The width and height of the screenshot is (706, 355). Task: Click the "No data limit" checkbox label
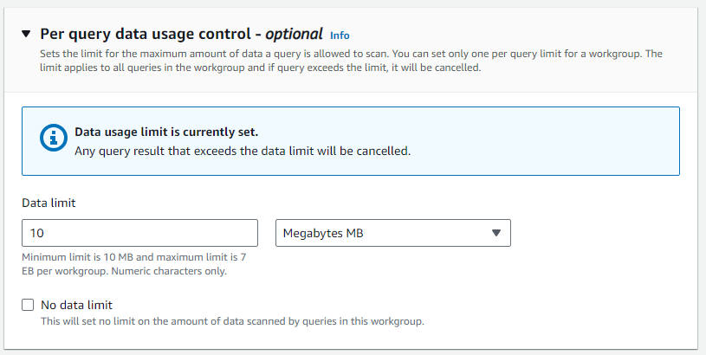coord(76,305)
